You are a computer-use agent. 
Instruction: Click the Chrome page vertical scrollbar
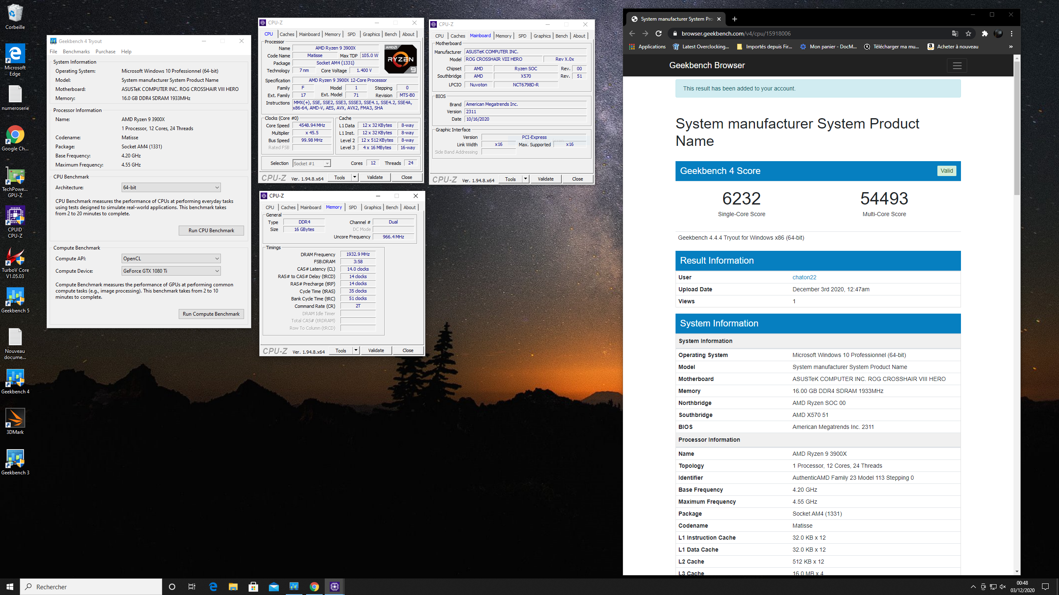tap(1017, 128)
